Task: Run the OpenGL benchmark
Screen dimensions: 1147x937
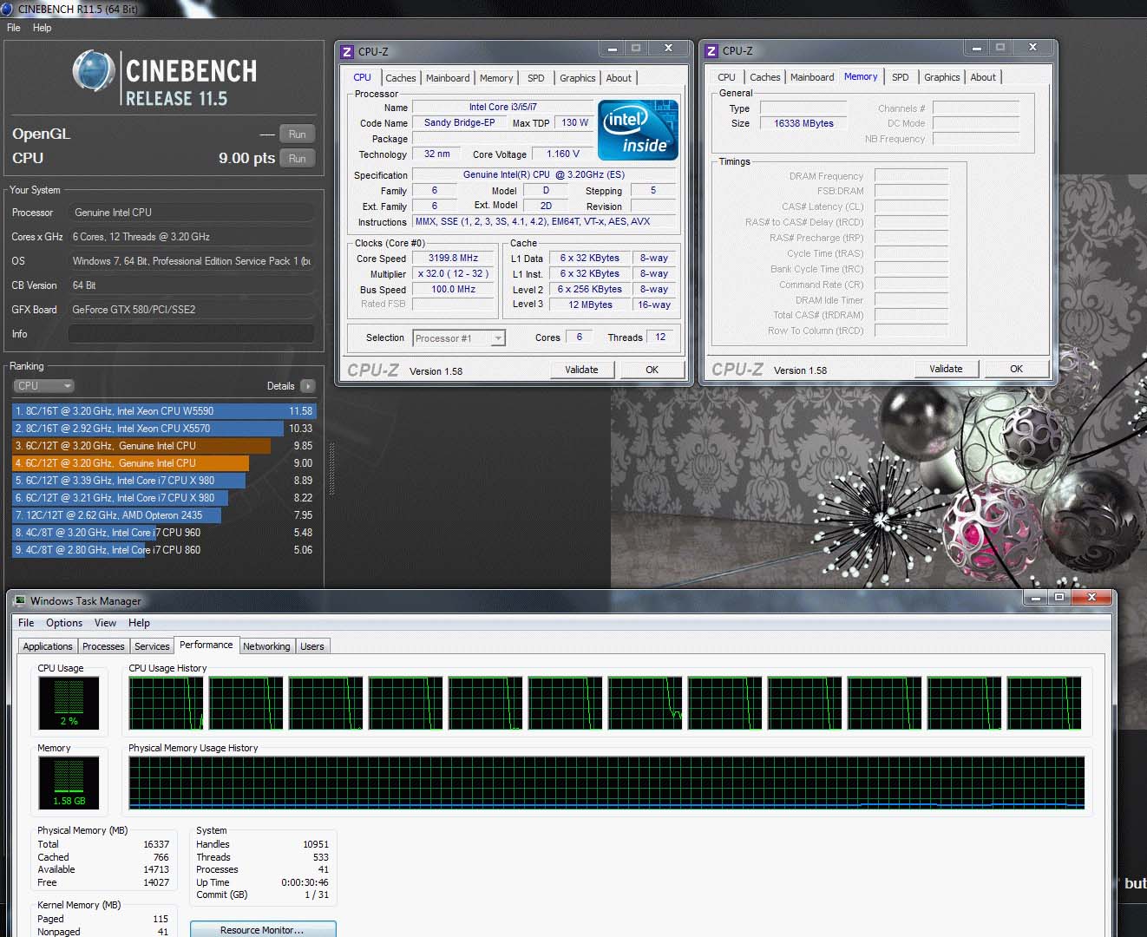Action: (x=297, y=134)
